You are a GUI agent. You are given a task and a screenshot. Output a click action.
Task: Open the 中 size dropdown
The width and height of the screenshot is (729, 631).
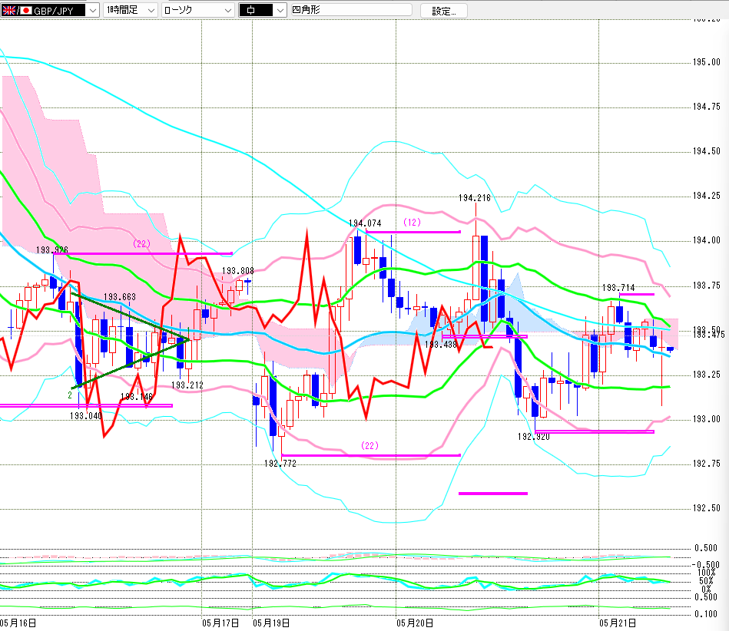tap(262, 10)
